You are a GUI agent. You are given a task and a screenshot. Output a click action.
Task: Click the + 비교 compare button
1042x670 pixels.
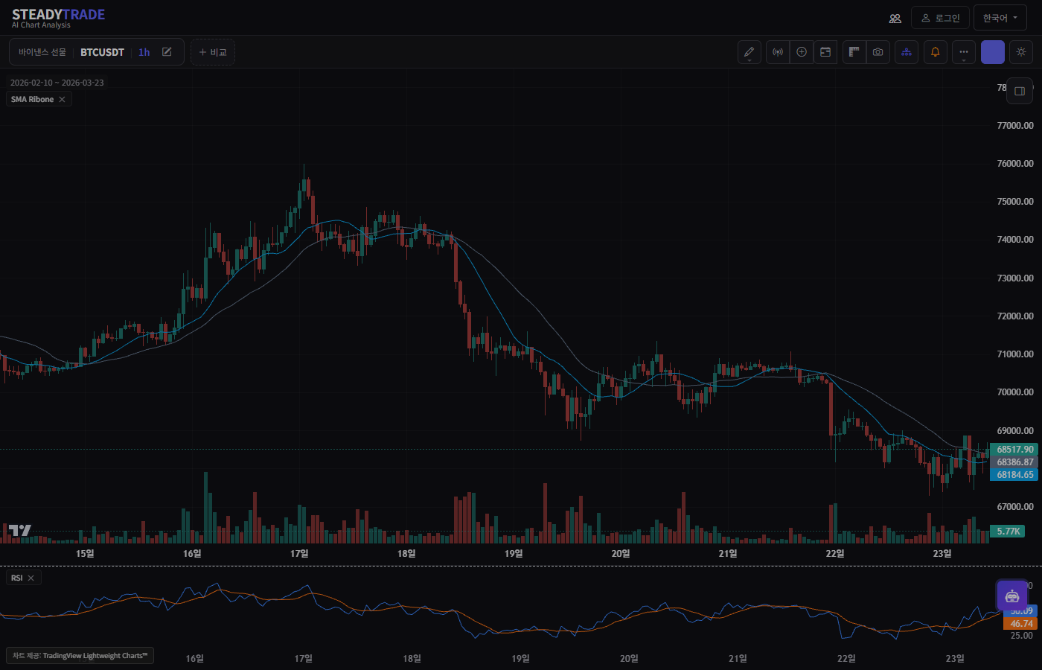(x=213, y=52)
